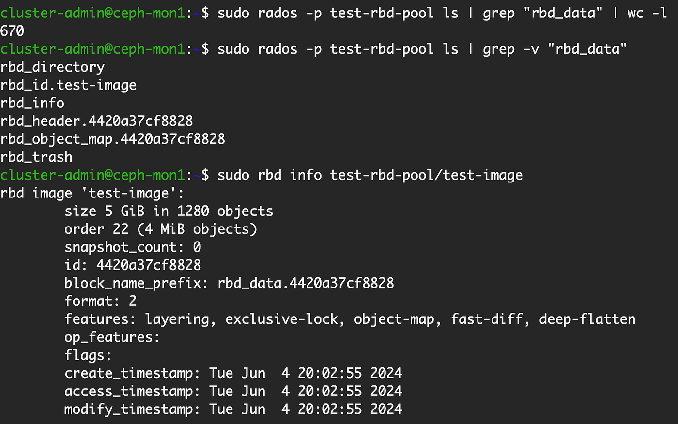The width and height of the screenshot is (678, 424).
Task: Click the format: 2 line
Action: [x=101, y=301]
